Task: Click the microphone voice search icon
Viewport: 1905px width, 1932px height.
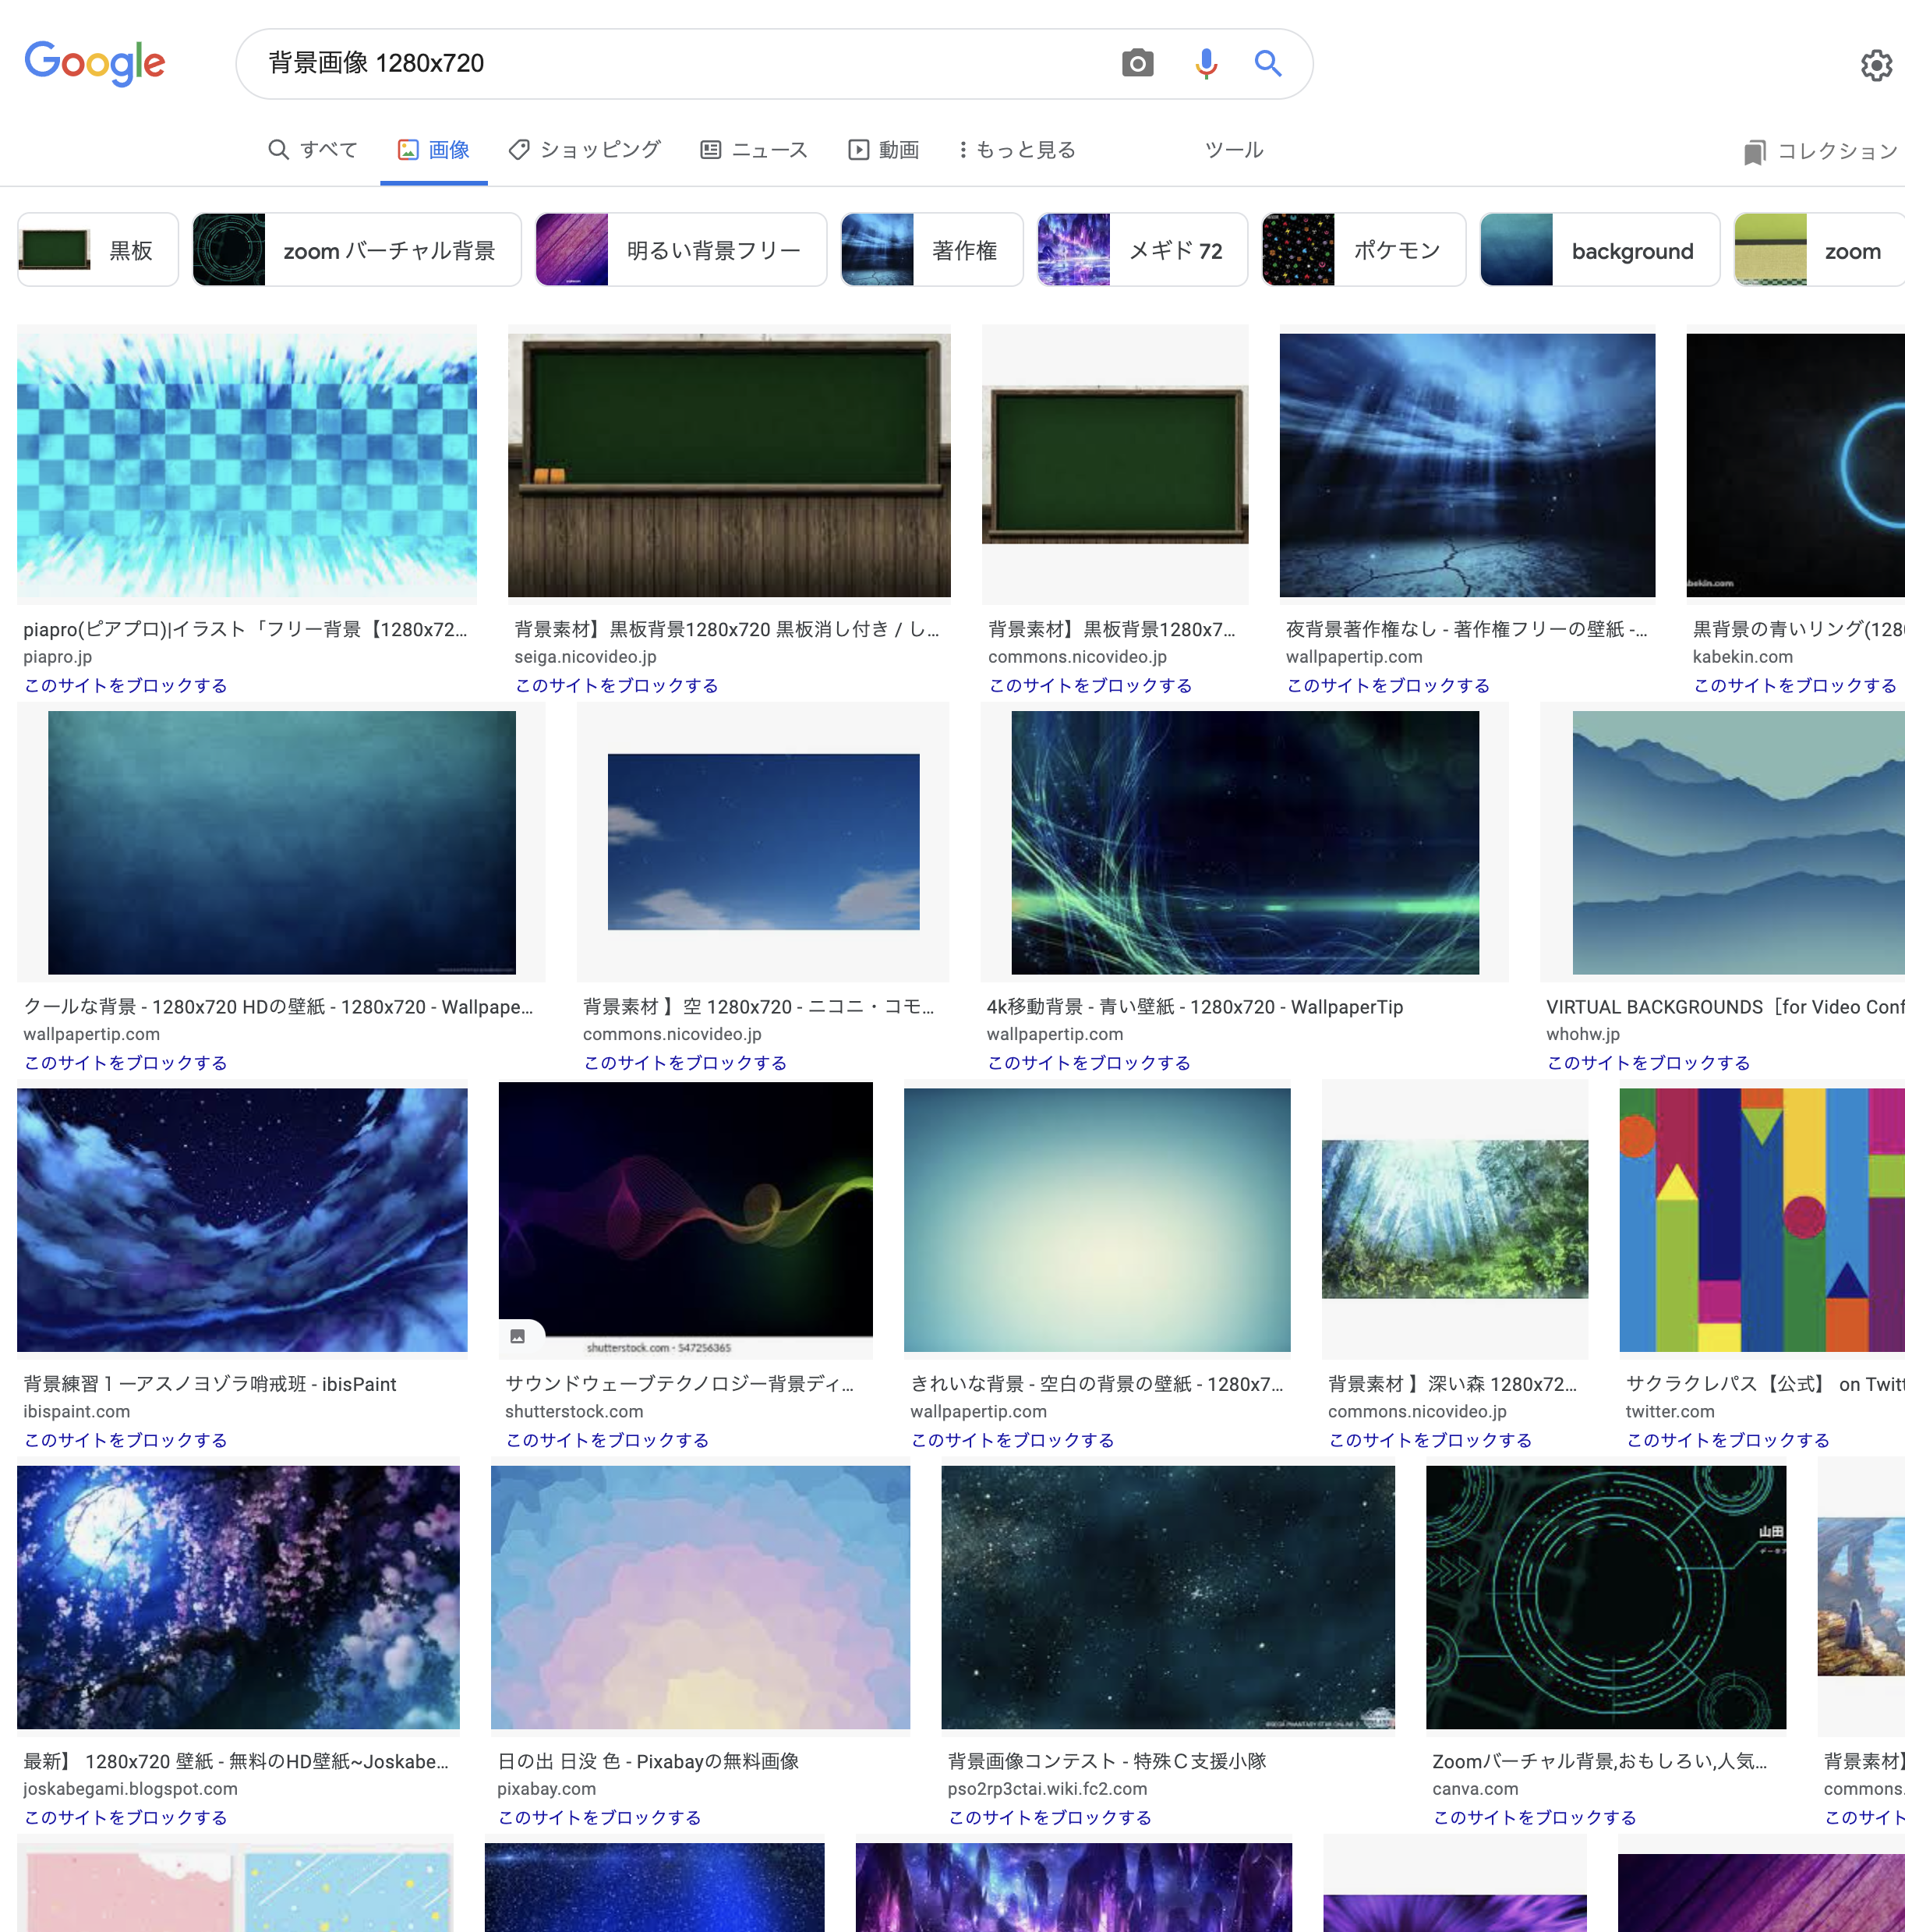Action: click(x=1206, y=64)
